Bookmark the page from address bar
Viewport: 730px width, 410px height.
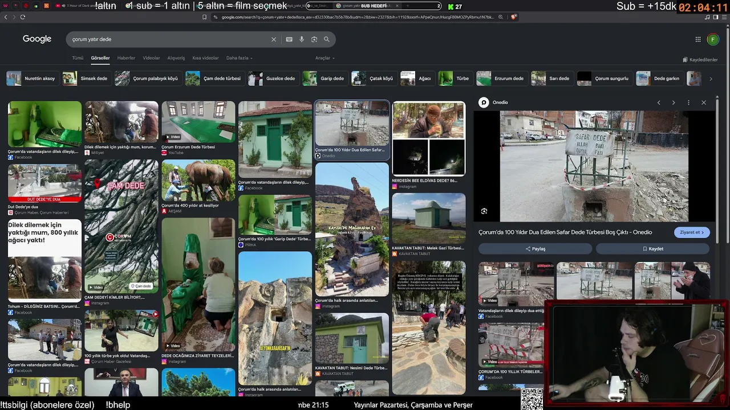204,17
